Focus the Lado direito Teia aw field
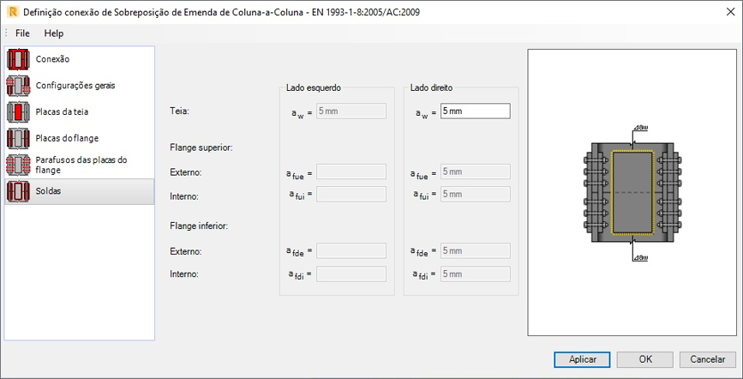This screenshot has width=743, height=379. point(476,111)
